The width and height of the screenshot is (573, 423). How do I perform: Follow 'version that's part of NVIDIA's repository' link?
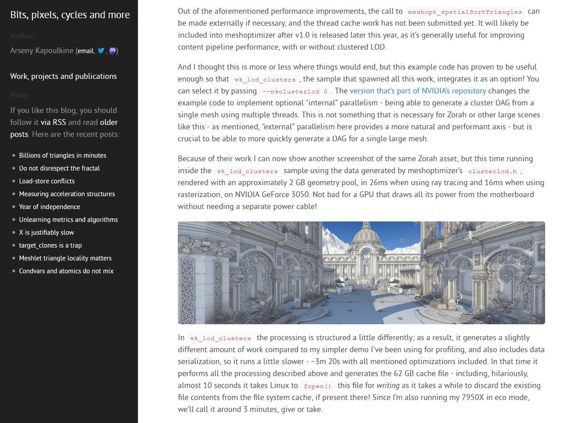(x=418, y=91)
